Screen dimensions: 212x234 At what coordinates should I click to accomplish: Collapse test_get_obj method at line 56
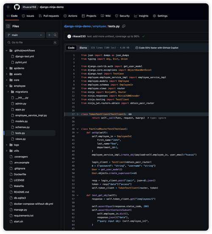pos(78,195)
